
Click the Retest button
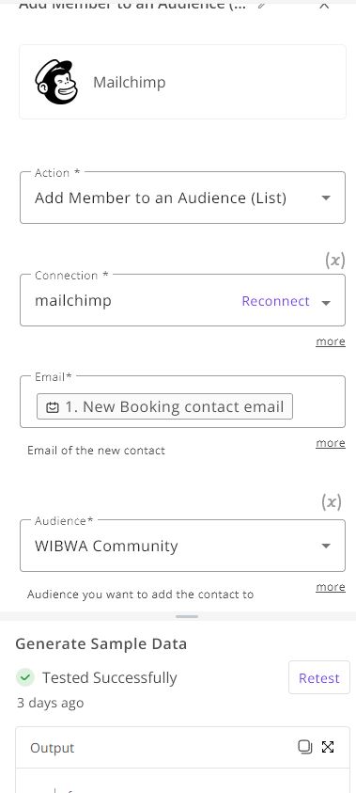[x=319, y=677]
